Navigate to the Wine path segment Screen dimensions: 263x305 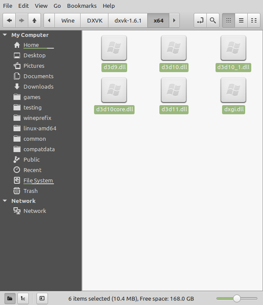(x=68, y=20)
